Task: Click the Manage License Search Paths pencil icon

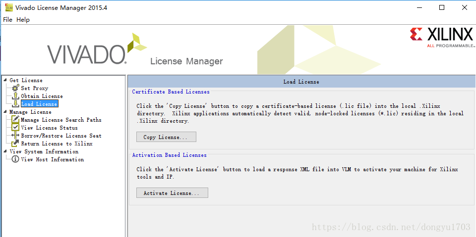Action: coord(15,120)
